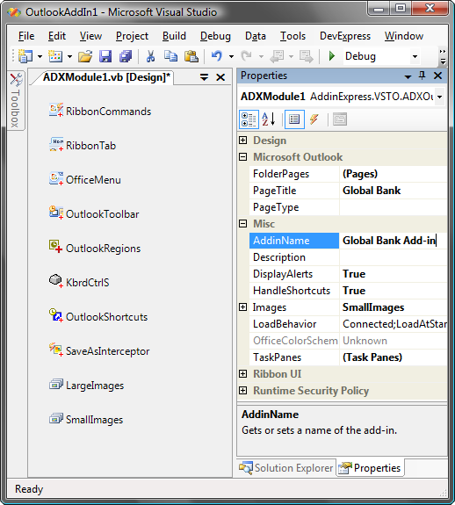Expand the Images property

pyautogui.click(x=242, y=307)
